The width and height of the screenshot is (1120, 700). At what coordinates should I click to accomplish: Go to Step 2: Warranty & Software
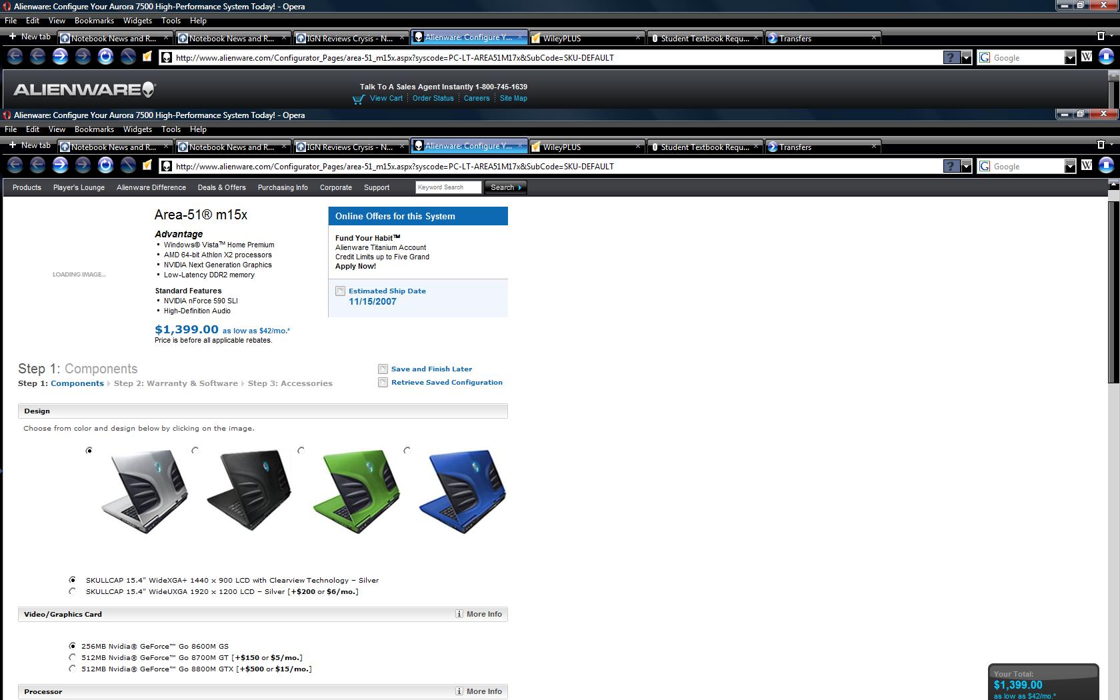coord(175,383)
